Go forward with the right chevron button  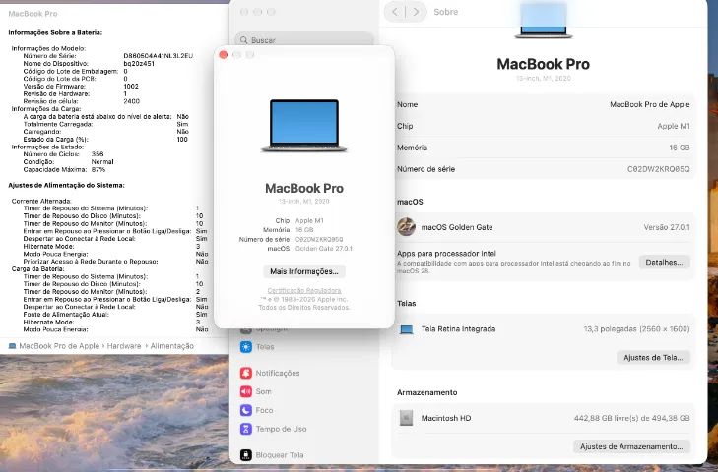pyautogui.click(x=416, y=12)
